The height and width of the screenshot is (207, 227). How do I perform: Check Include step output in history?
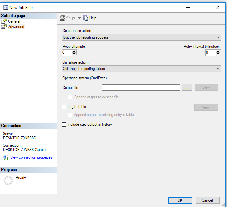pyautogui.click(x=64, y=124)
